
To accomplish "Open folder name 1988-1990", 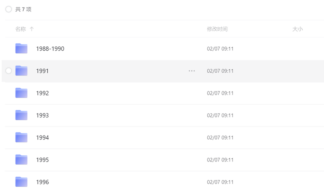I will pos(50,49).
